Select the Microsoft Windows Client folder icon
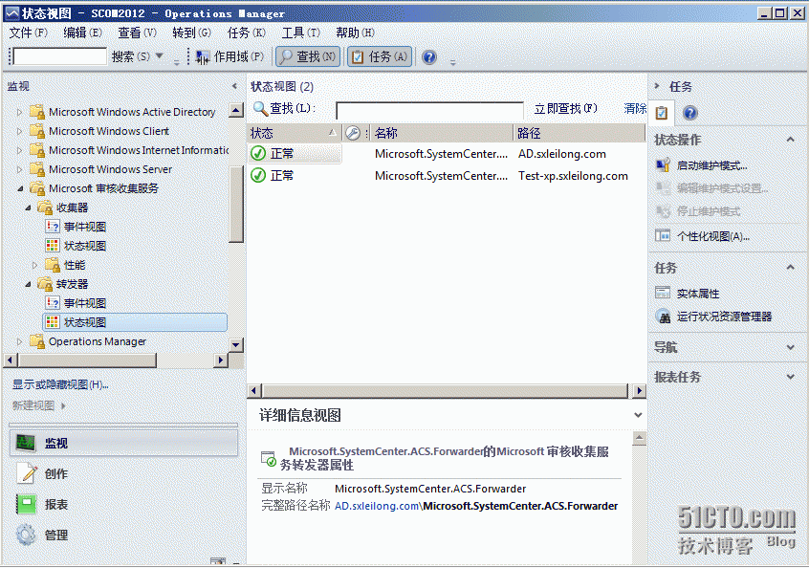 tap(37, 130)
